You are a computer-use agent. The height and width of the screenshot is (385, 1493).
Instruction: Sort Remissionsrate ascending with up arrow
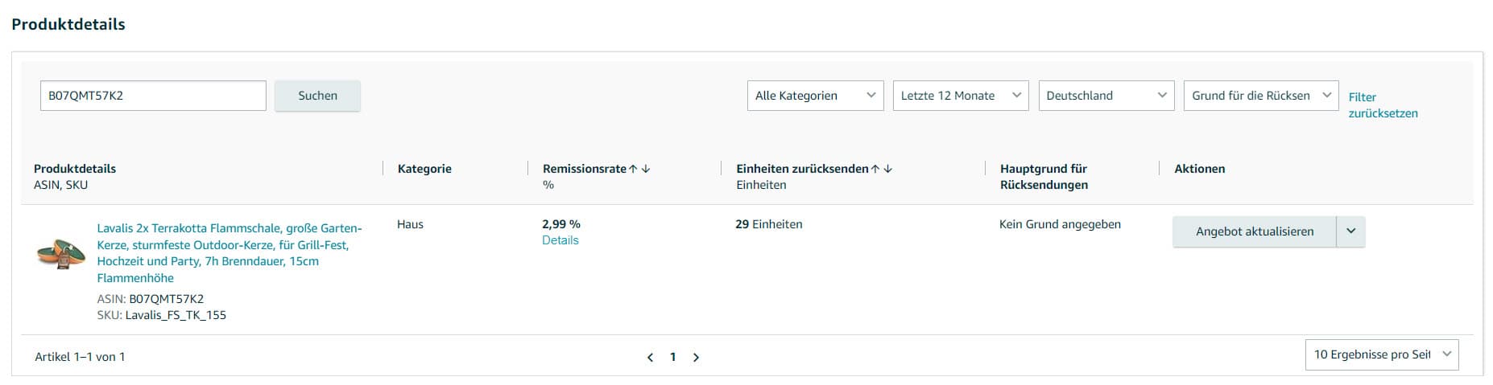634,169
